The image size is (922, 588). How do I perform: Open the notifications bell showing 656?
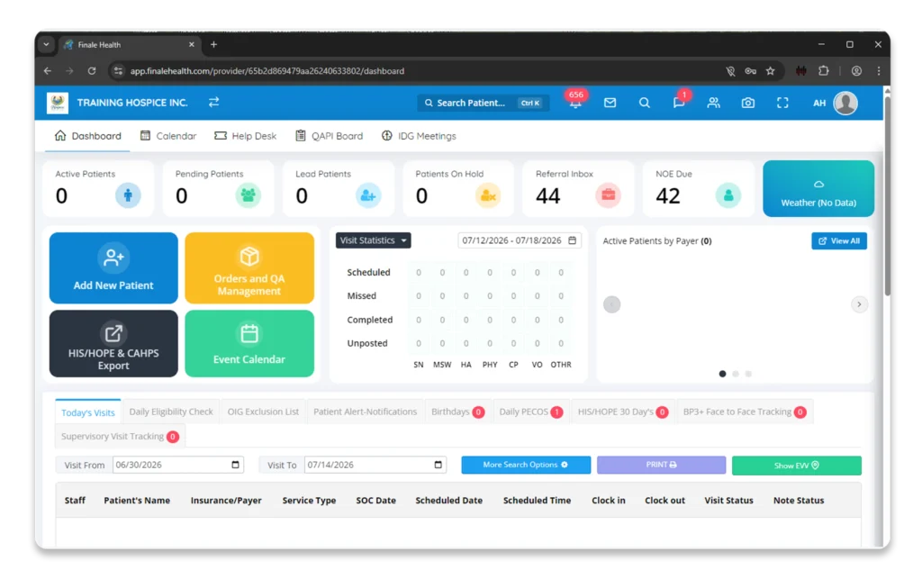[575, 103]
